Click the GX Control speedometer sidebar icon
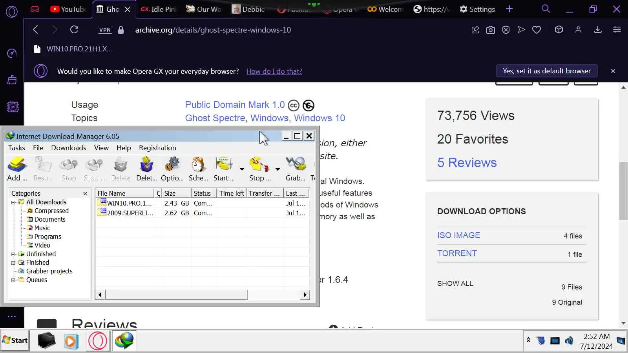Image resolution: width=628 pixels, height=353 pixels. [x=12, y=53]
